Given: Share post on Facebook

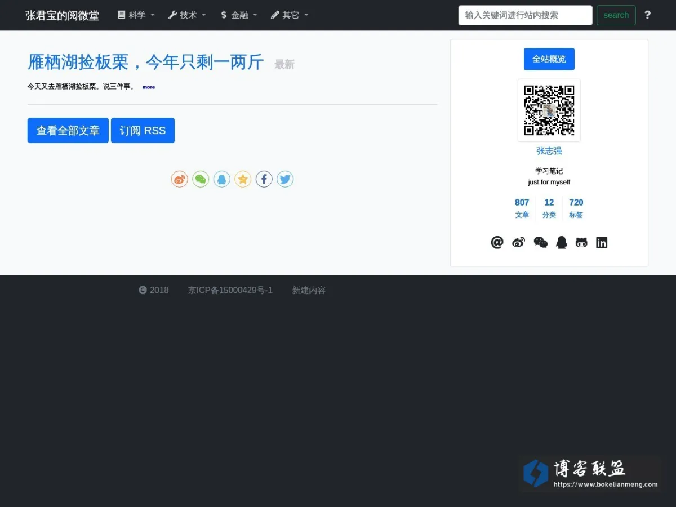Looking at the screenshot, I should coord(264,179).
